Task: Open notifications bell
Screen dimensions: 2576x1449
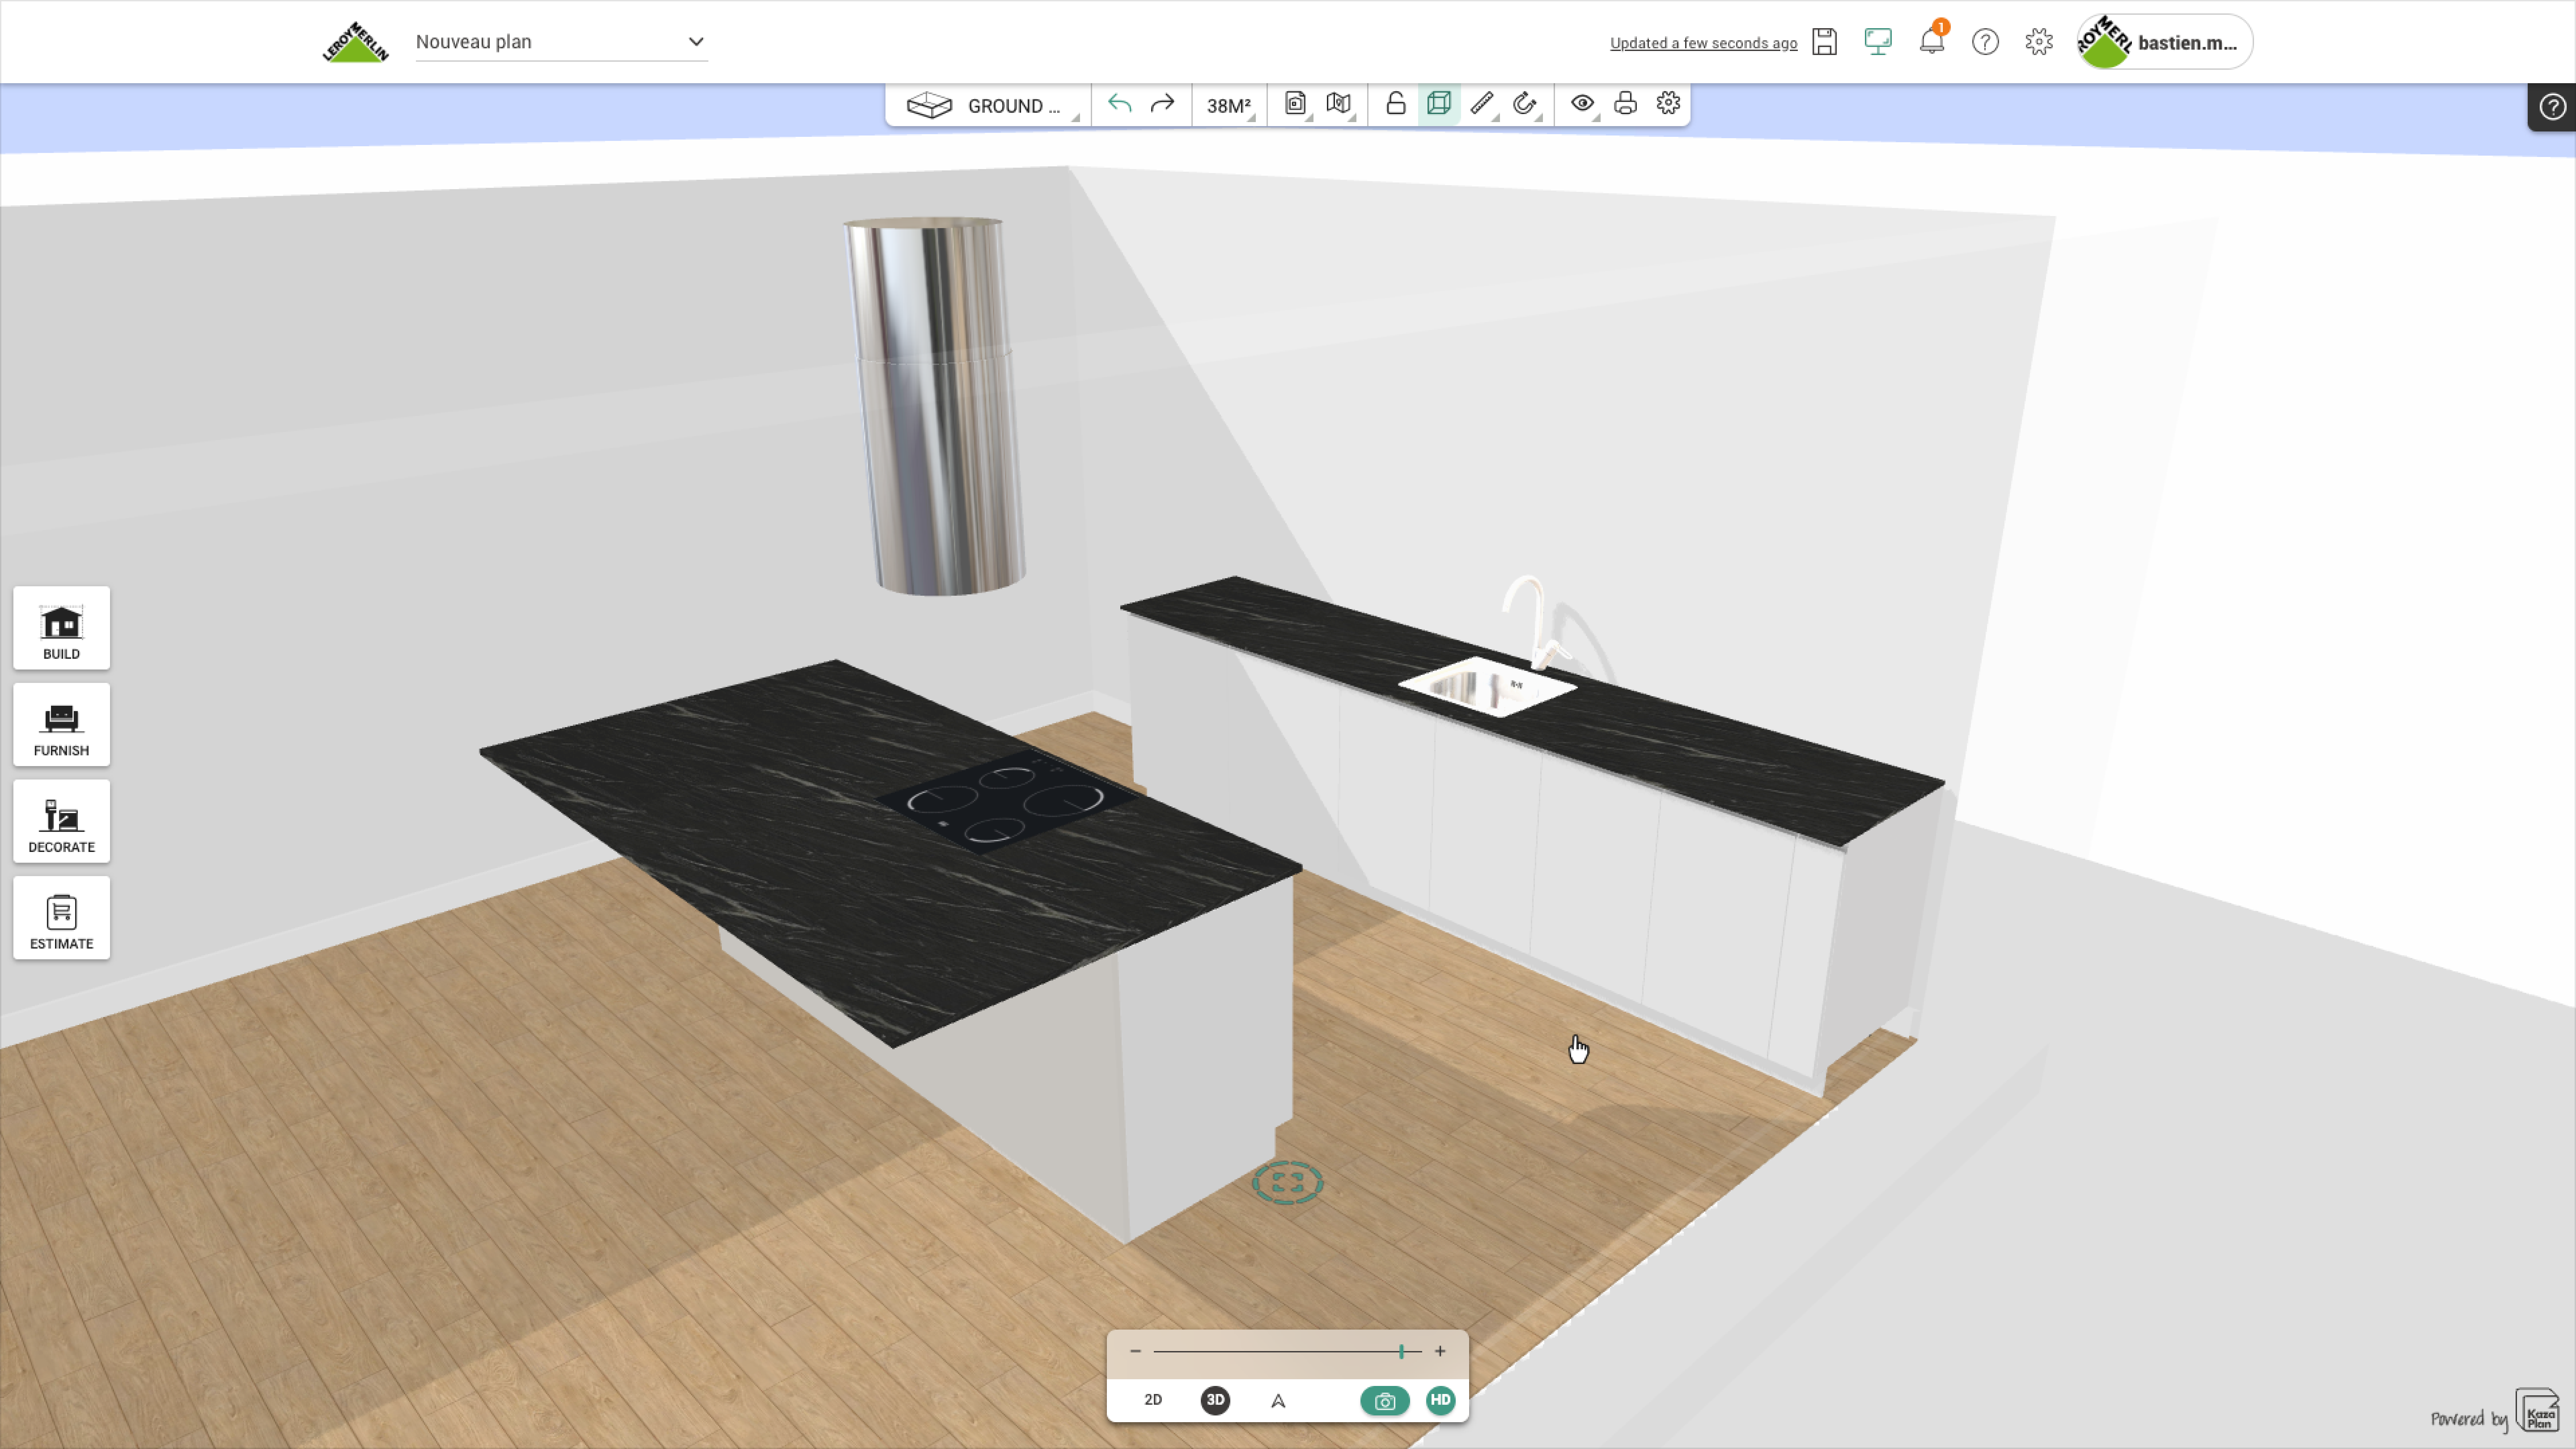Action: (1932, 41)
